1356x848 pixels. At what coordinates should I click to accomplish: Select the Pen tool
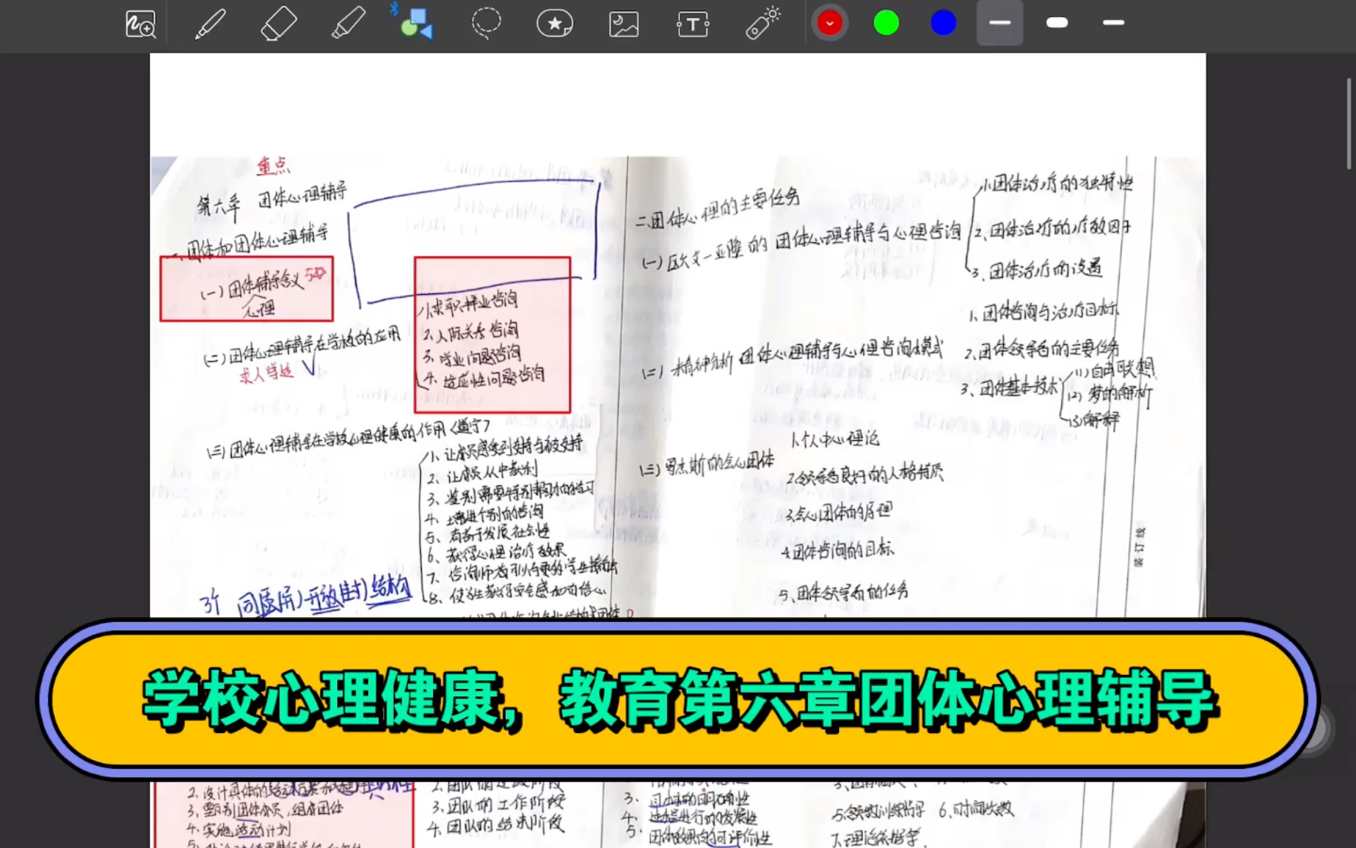210,24
